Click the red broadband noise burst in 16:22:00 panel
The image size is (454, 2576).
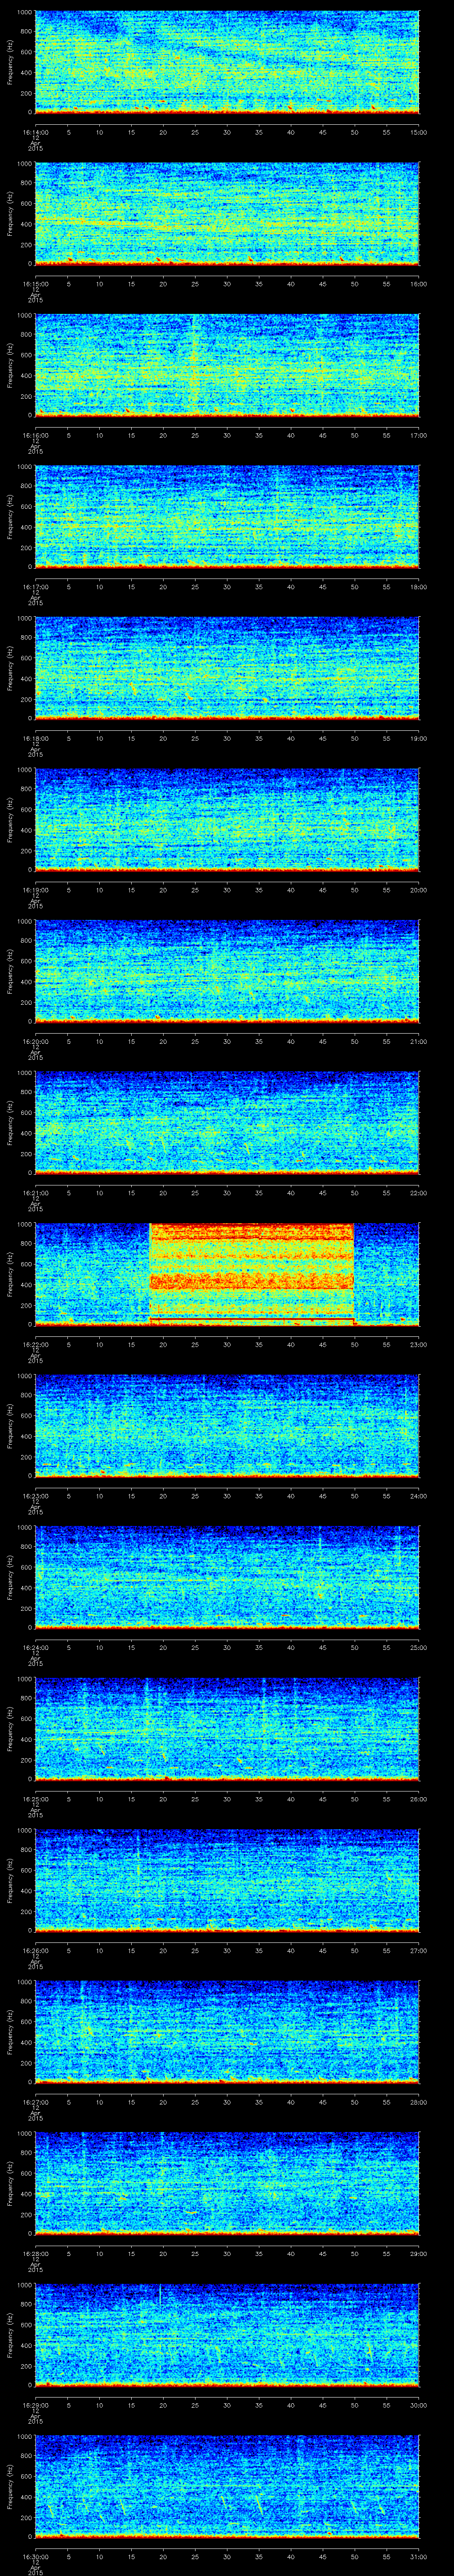click(x=251, y=1274)
